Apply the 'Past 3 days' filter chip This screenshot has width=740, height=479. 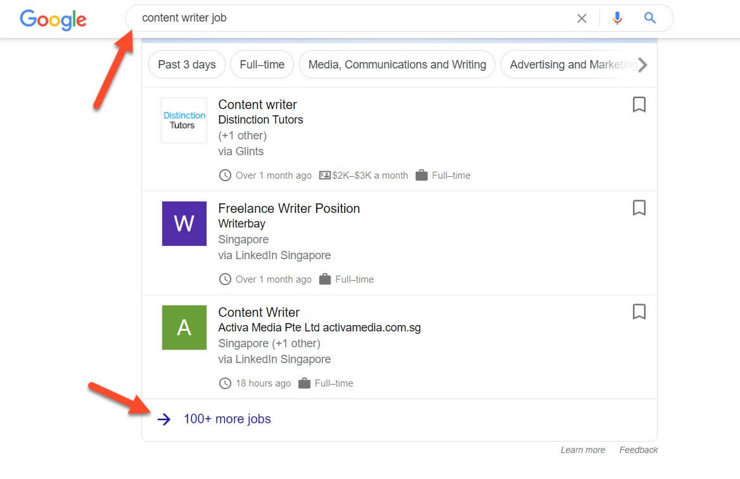tap(187, 64)
